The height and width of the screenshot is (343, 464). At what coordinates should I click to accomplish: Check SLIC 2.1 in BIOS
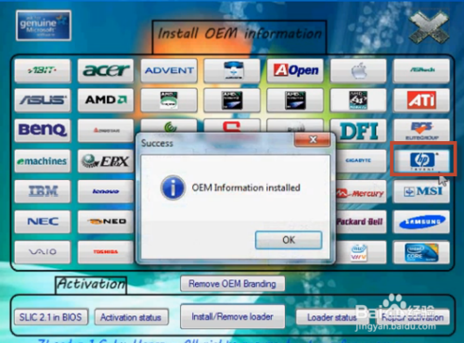pos(51,317)
